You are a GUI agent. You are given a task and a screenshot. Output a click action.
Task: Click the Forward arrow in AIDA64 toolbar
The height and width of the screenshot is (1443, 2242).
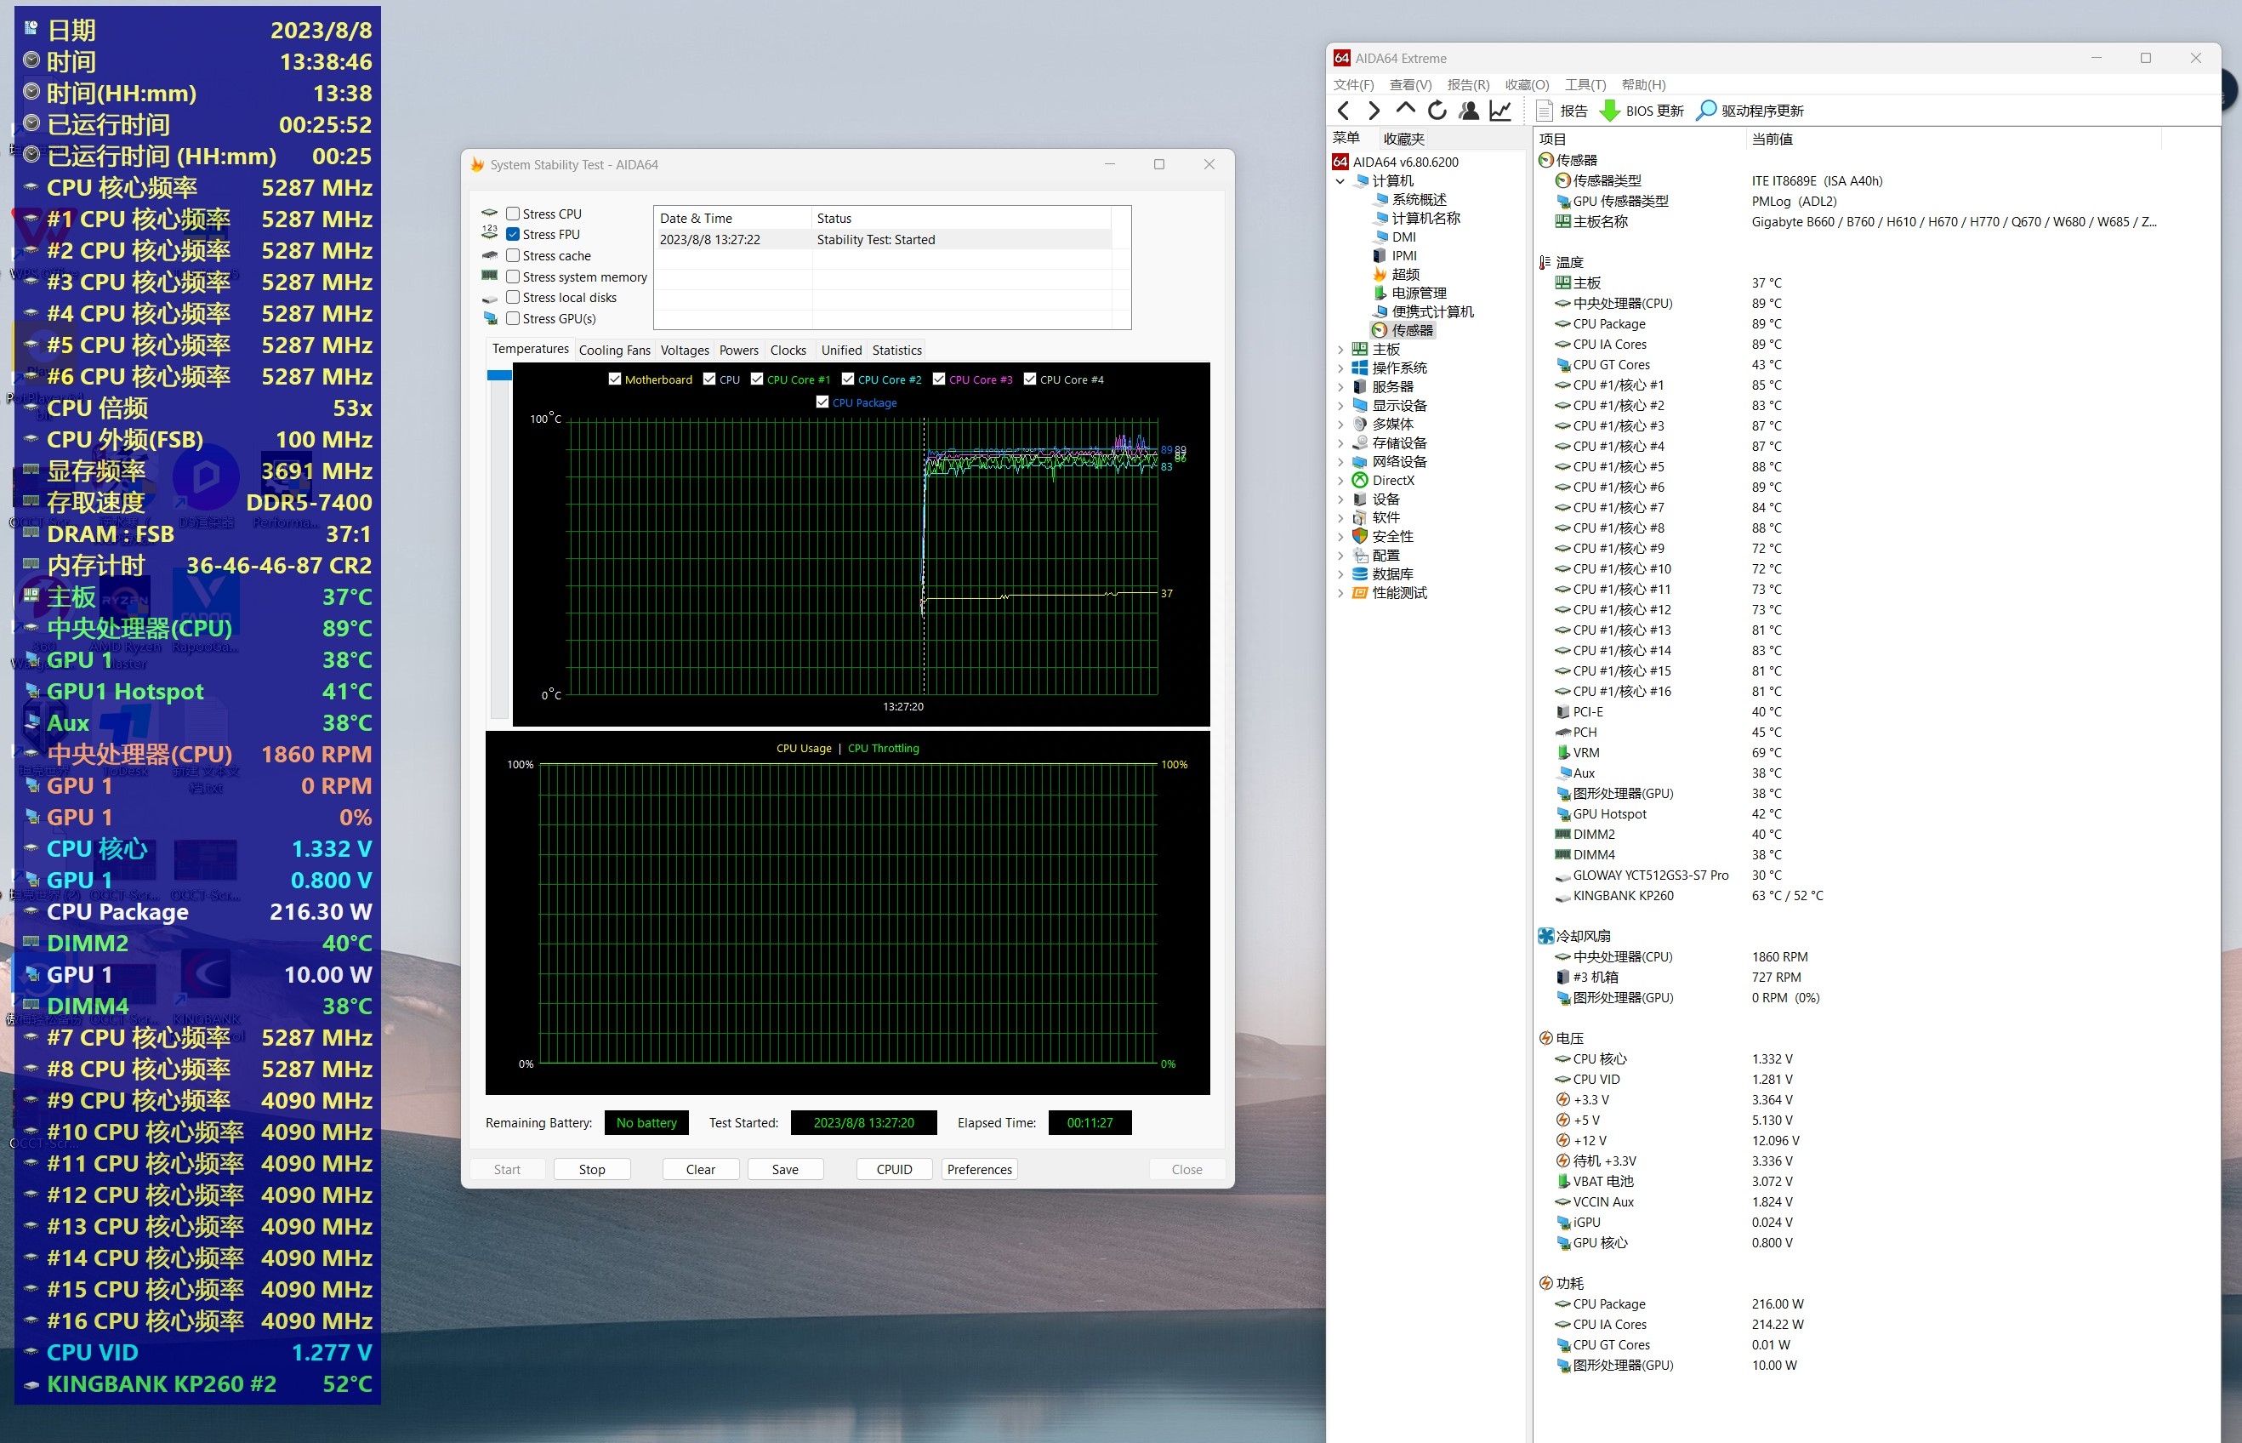coord(1374,111)
